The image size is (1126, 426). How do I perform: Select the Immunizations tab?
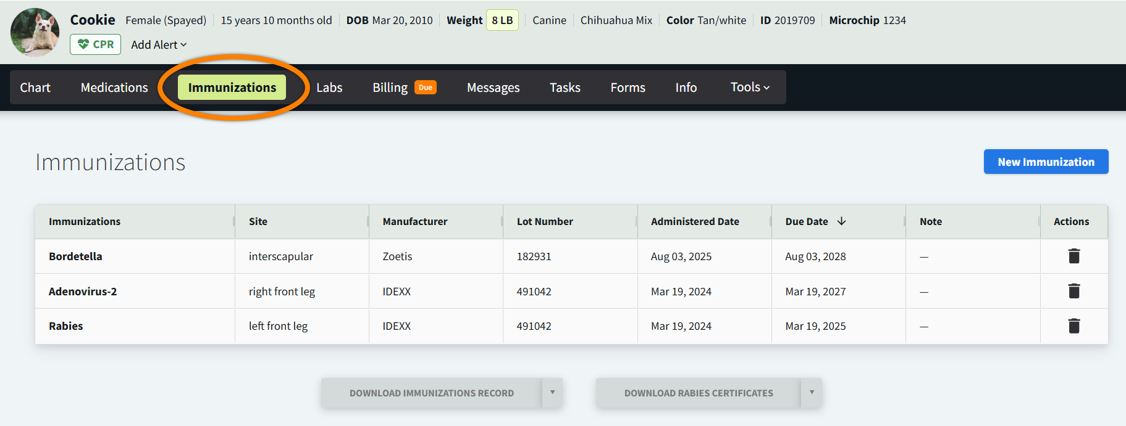click(232, 88)
